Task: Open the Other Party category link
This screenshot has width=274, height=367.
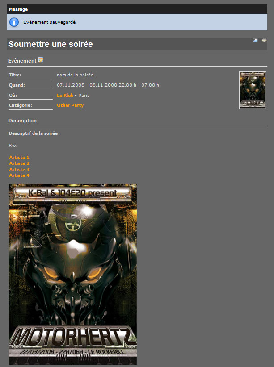Action: coord(70,105)
